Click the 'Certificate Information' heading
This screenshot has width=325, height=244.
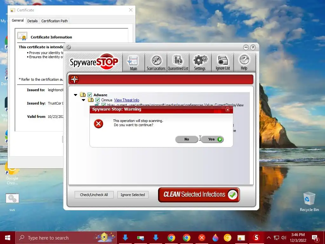click(x=51, y=37)
